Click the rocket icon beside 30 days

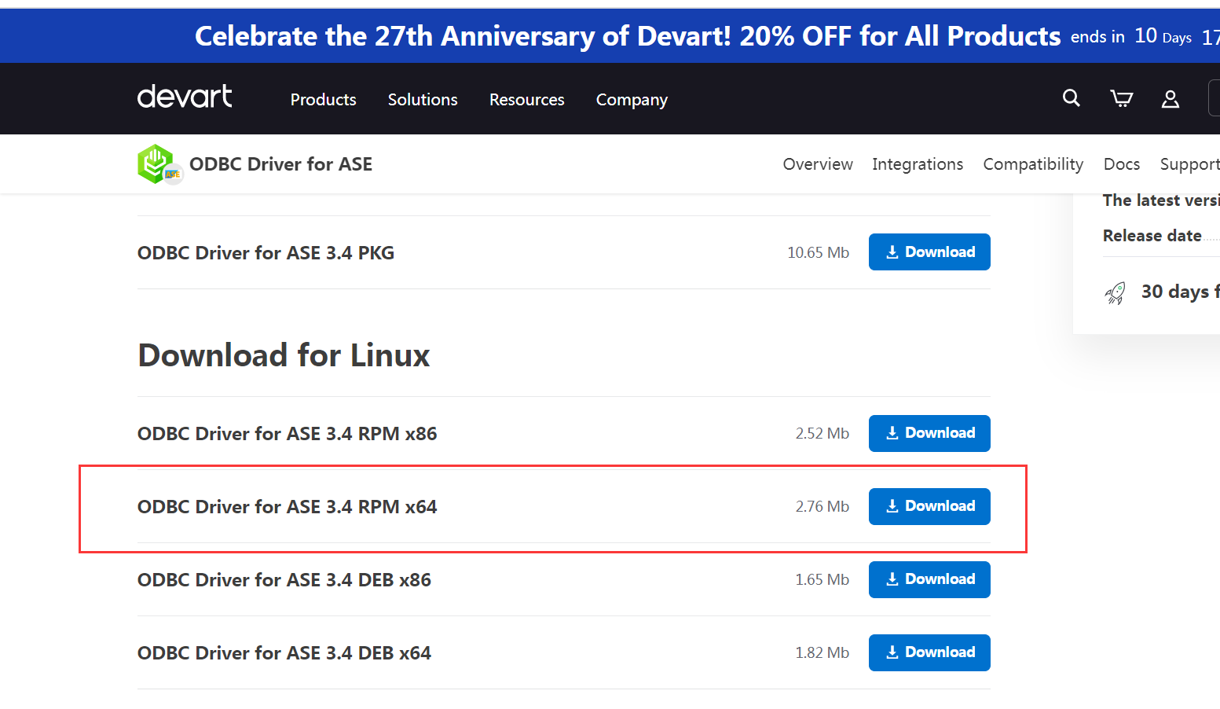tap(1115, 292)
